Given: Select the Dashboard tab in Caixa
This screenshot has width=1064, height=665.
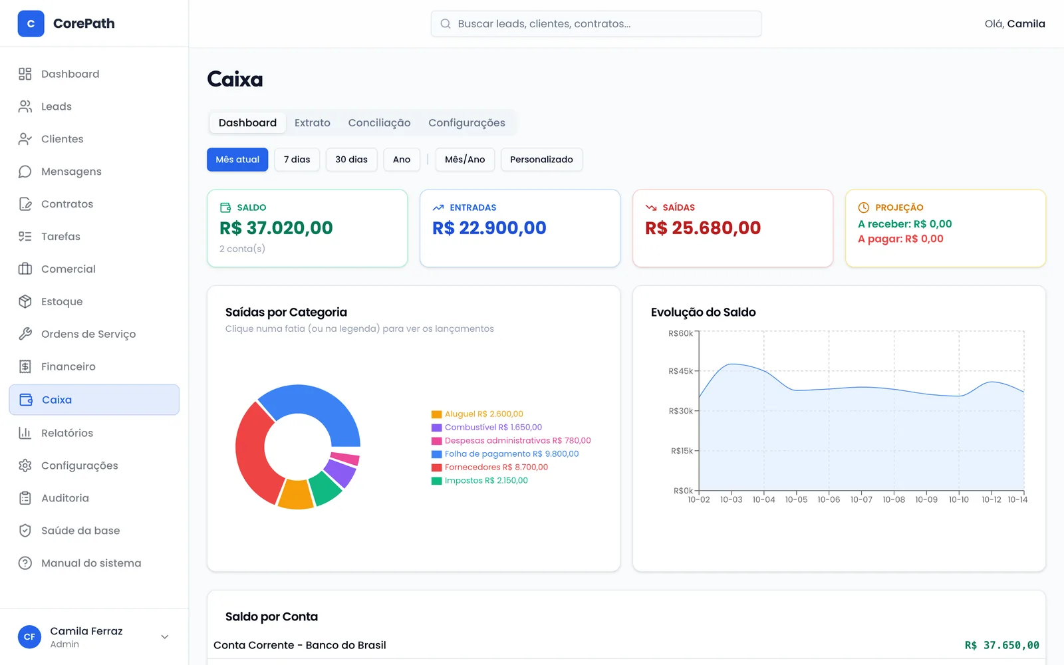Looking at the screenshot, I should coord(247,123).
